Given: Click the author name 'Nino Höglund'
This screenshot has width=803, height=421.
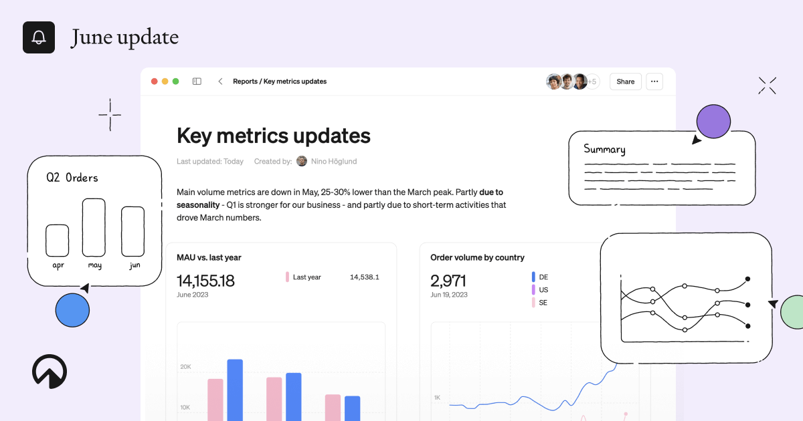Looking at the screenshot, I should [334, 161].
